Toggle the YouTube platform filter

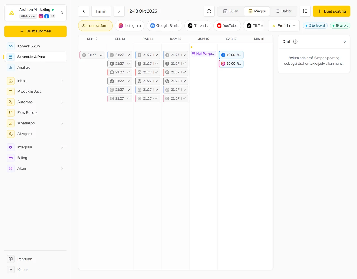click(x=227, y=26)
